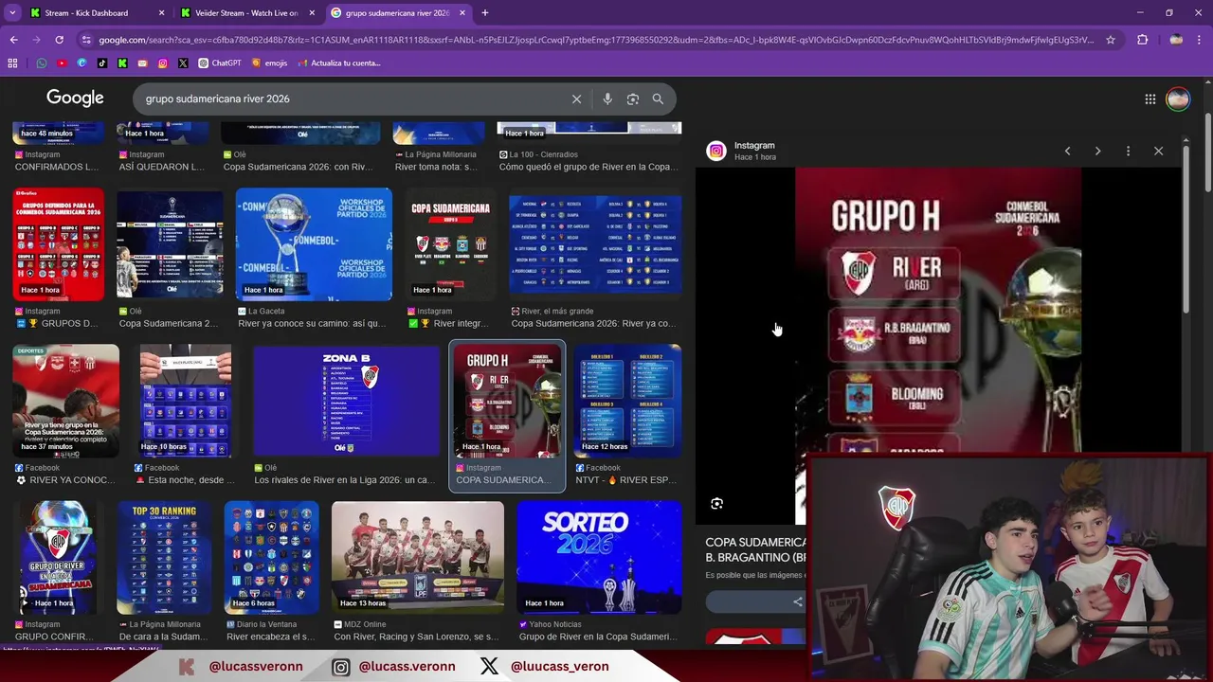Switch to the Stream - Kick Dashboard tab
The width and height of the screenshot is (1213, 682).
click(x=86, y=13)
